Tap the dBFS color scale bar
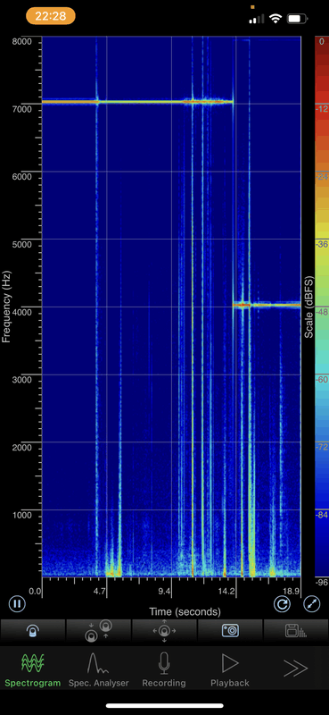 [x=322, y=306]
